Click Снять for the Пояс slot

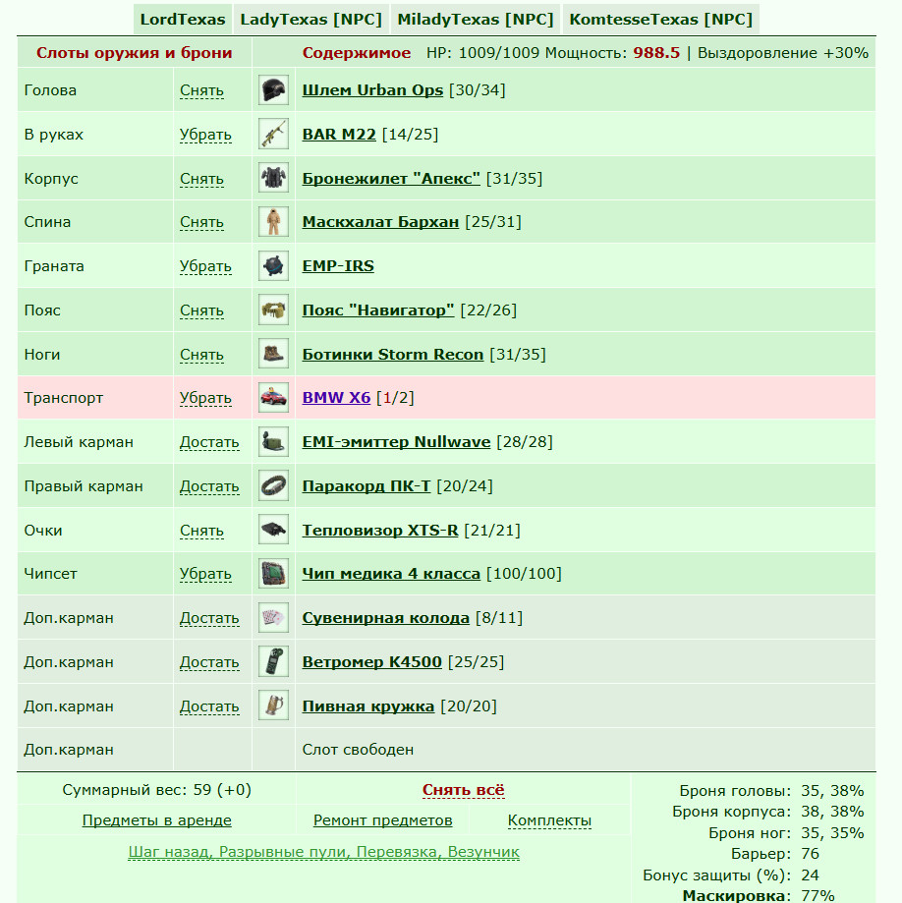tap(201, 310)
